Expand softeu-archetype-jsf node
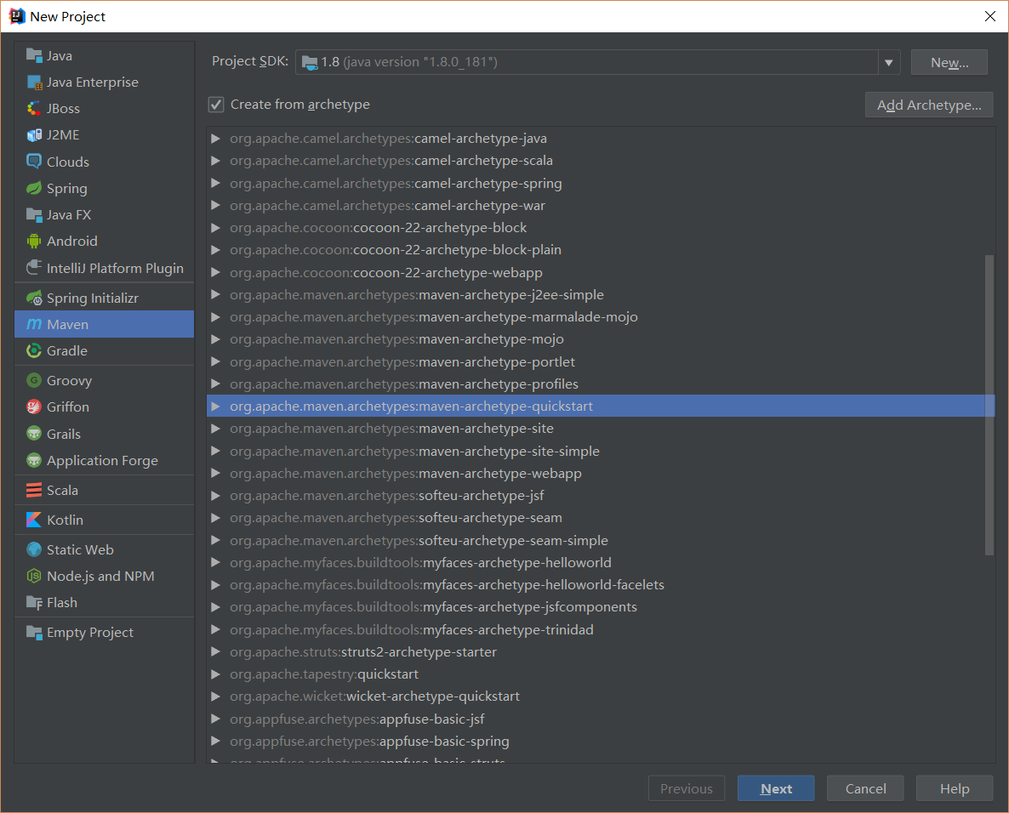1009x813 pixels. (215, 495)
